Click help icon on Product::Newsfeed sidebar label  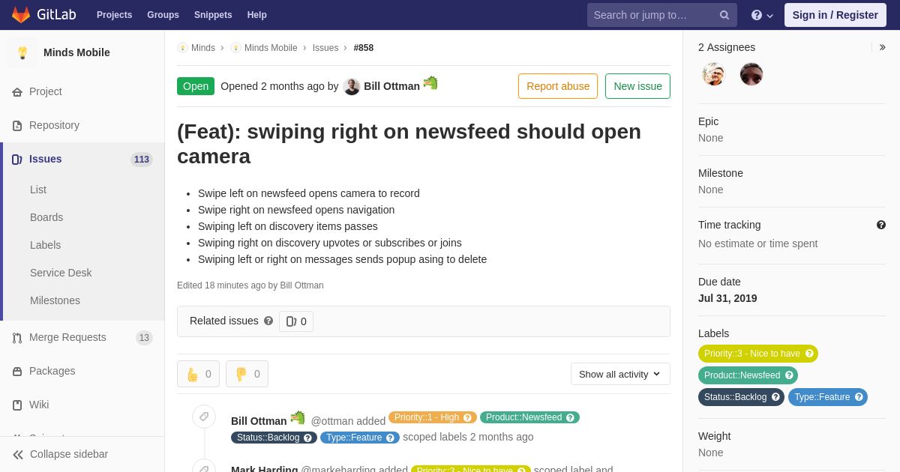[789, 375]
